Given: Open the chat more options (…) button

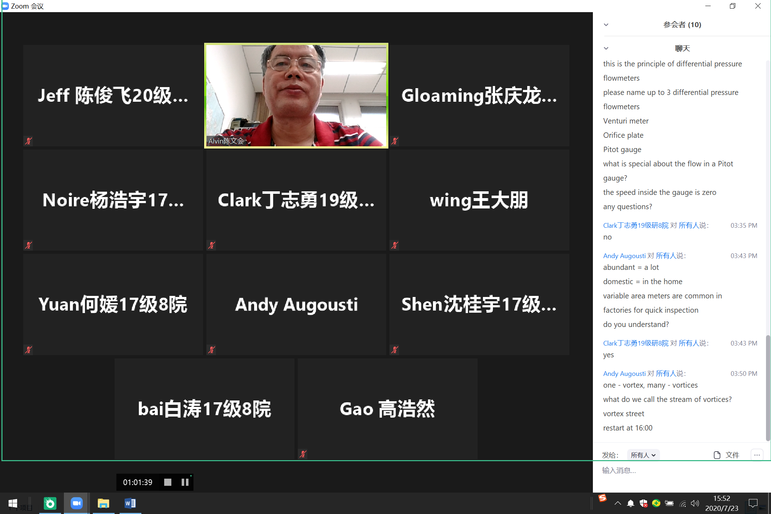Looking at the screenshot, I should point(757,455).
